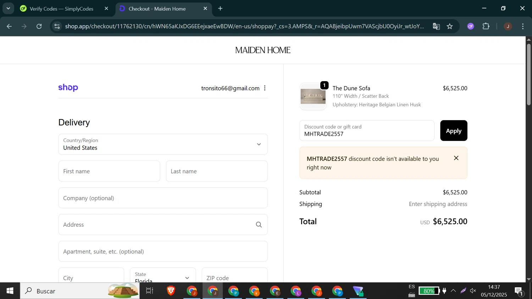The height and width of the screenshot is (299, 532).
Task: Reload the checkout page
Action: tap(39, 26)
